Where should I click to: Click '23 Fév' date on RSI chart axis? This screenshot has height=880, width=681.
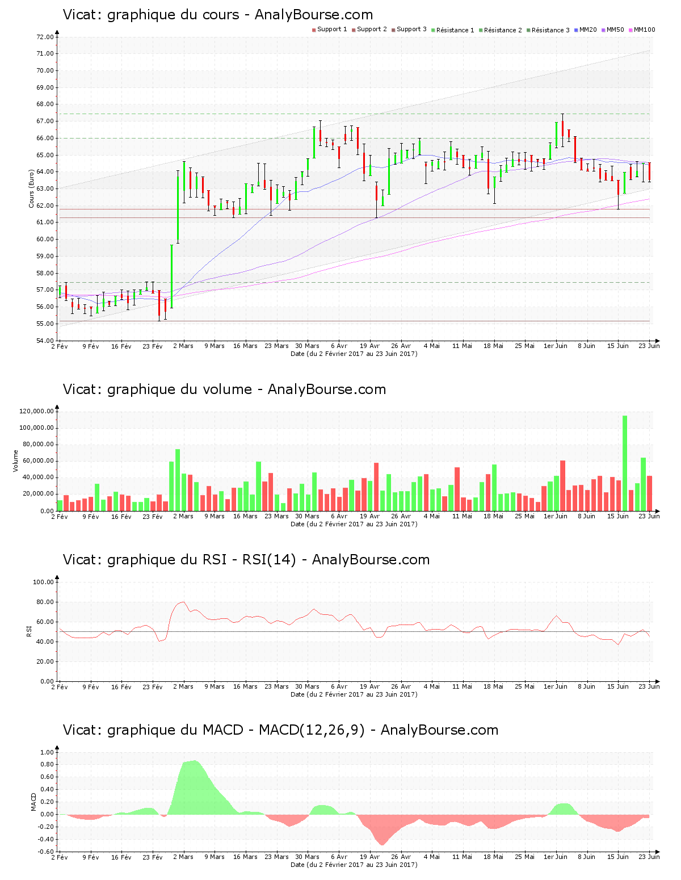[153, 686]
